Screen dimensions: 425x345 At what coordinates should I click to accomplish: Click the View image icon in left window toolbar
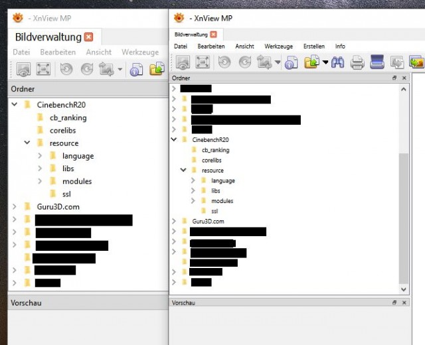[23, 69]
